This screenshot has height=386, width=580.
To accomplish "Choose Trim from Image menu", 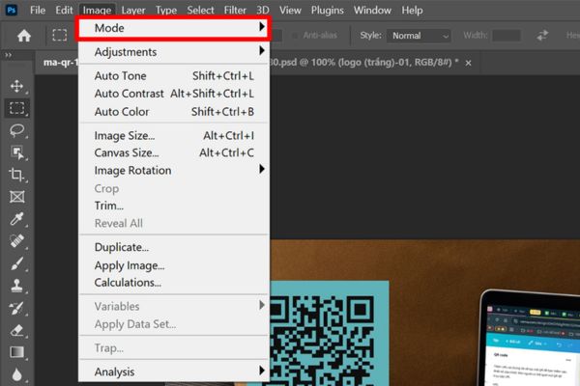I will tap(173, 206).
